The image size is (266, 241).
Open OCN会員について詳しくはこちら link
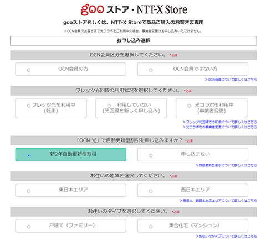[231, 80]
